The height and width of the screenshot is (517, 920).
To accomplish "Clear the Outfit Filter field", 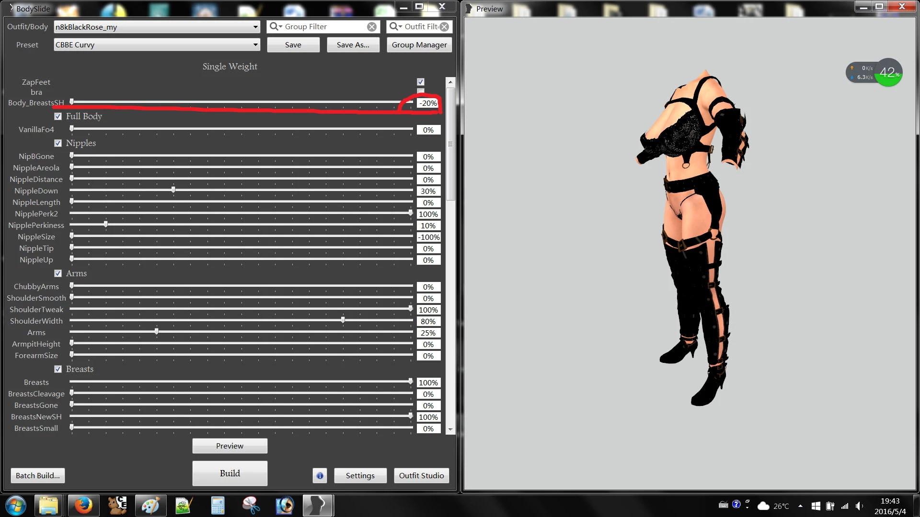I will 445,27.
